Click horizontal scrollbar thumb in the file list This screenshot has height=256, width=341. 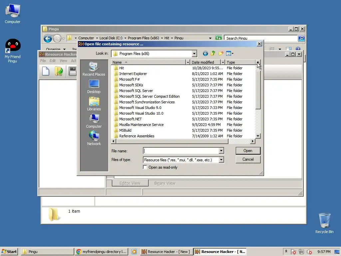coord(172,141)
